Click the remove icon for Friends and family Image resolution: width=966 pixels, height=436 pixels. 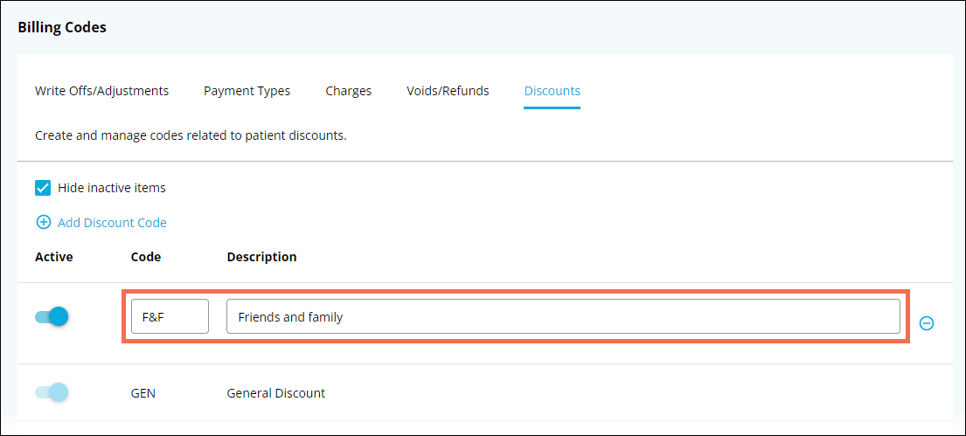tap(928, 323)
